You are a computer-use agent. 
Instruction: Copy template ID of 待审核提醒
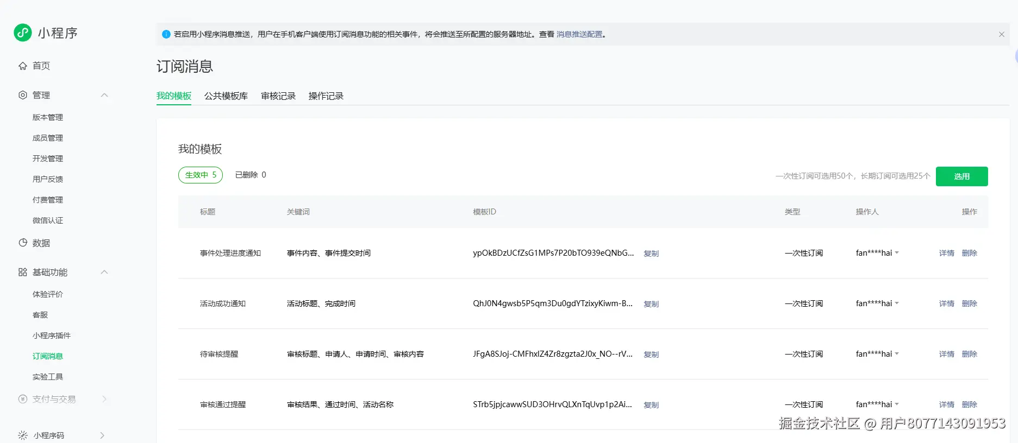[651, 355]
